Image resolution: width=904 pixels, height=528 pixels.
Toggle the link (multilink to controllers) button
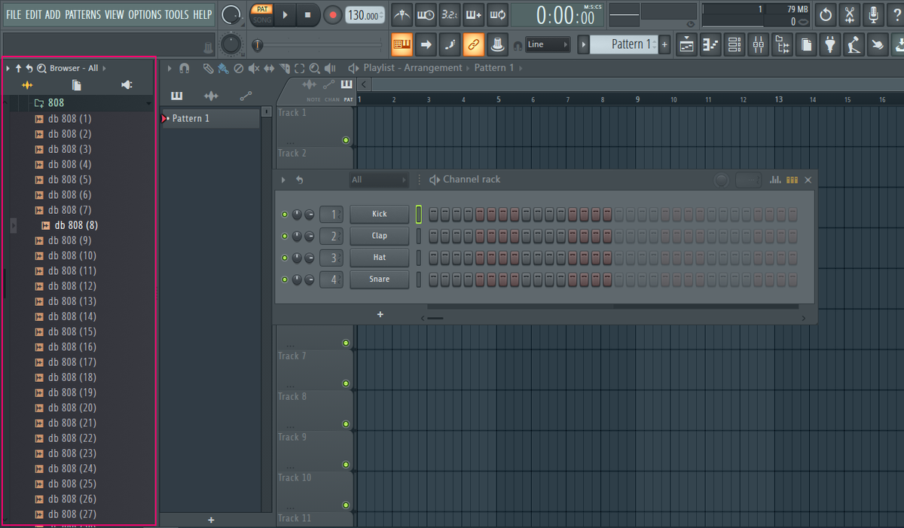pyautogui.click(x=474, y=44)
